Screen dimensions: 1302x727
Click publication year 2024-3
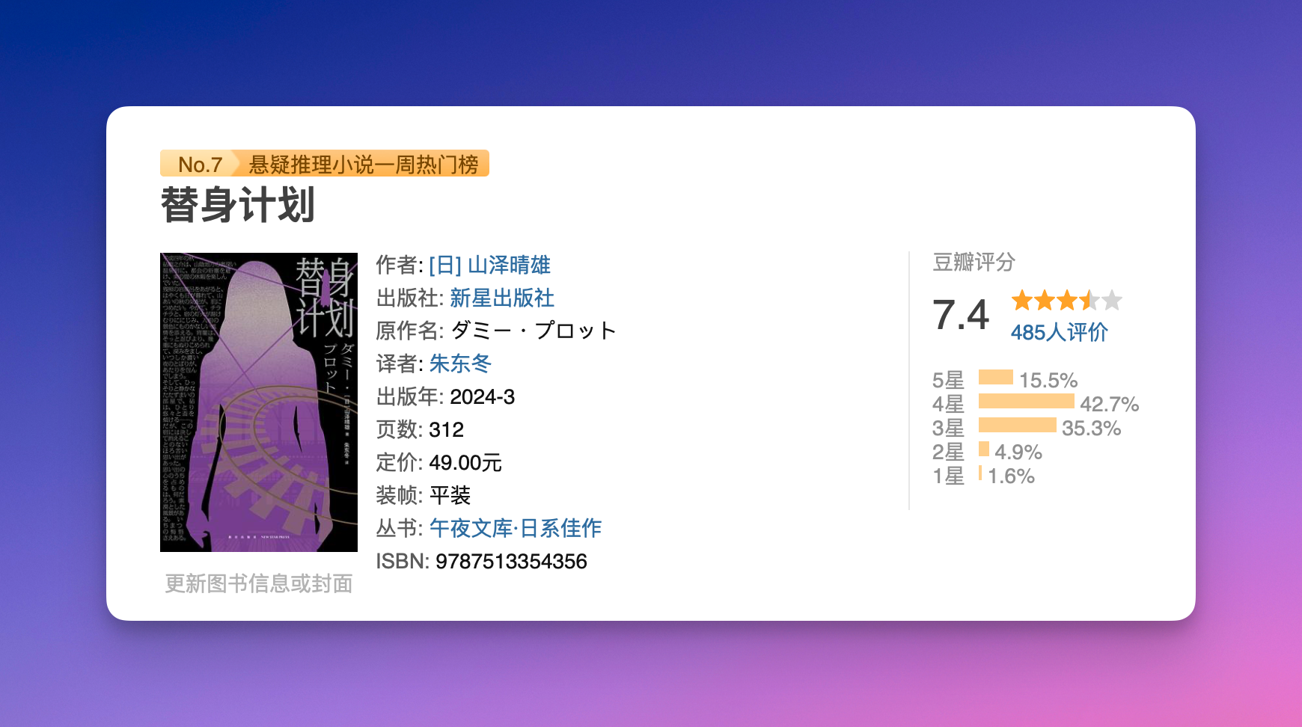[483, 396]
